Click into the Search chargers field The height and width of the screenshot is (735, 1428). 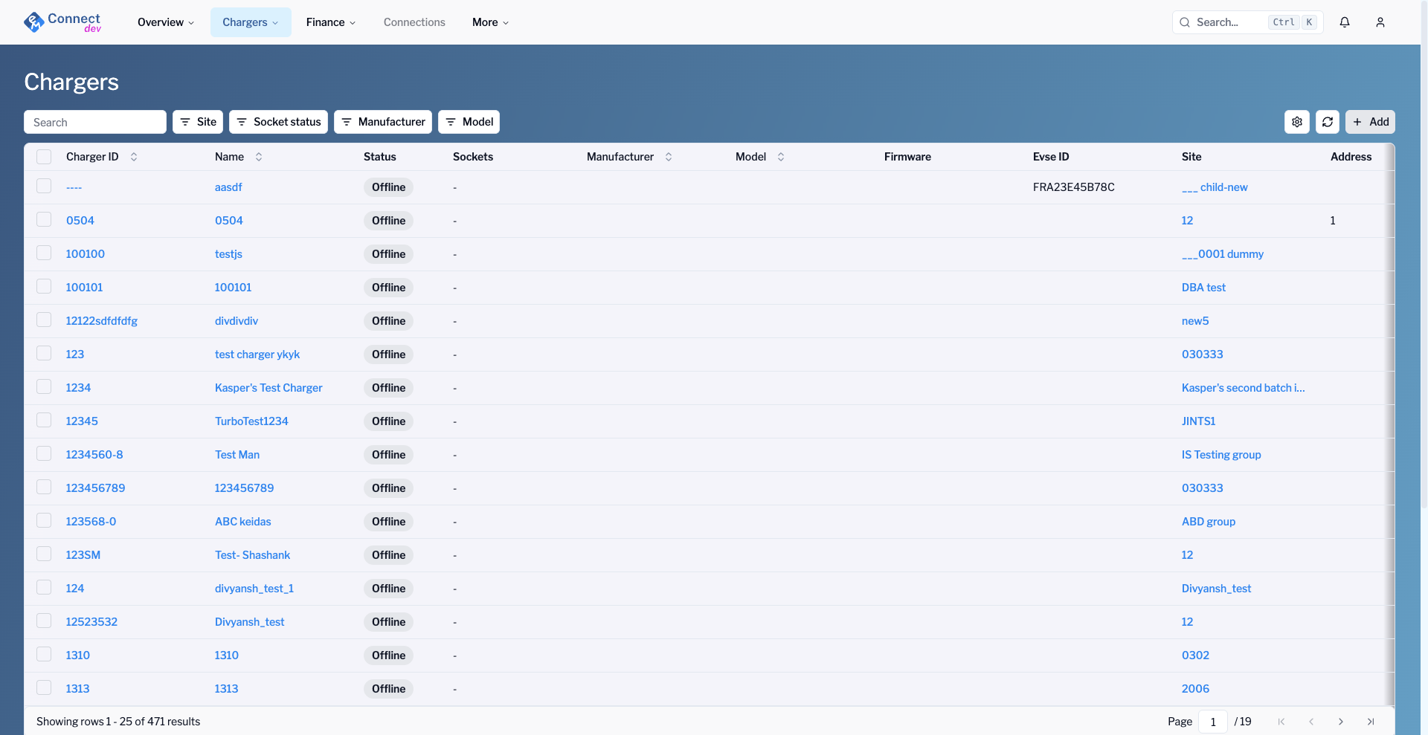tap(95, 122)
